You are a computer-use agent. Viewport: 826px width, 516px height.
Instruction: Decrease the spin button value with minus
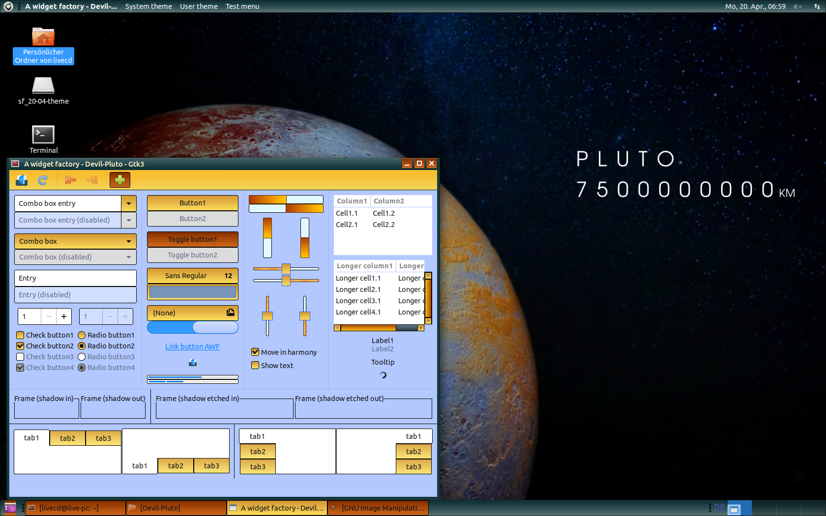[49, 316]
